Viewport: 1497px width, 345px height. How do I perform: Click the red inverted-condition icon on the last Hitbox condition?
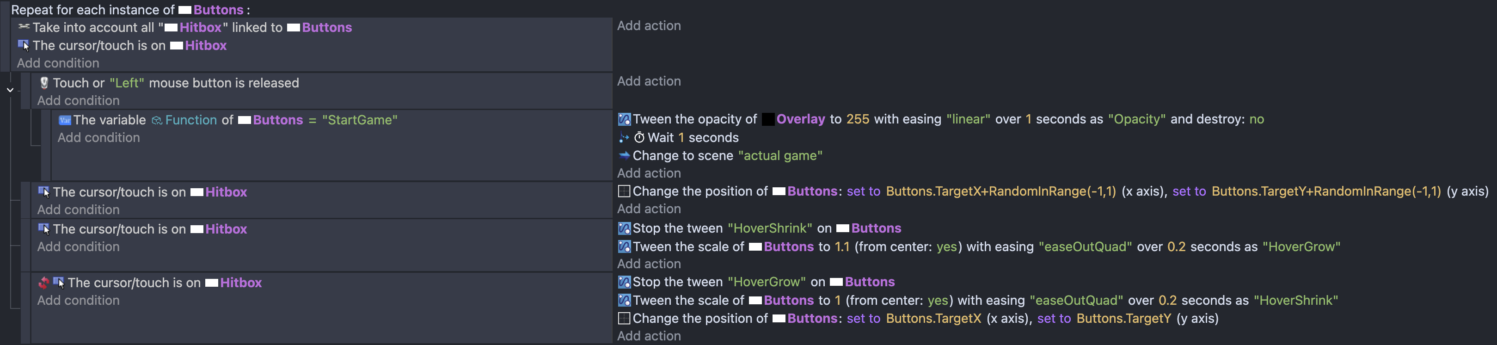click(43, 283)
